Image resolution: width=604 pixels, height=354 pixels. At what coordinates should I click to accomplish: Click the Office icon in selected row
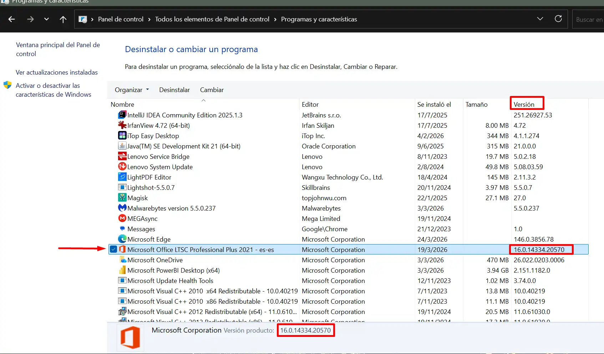point(122,249)
